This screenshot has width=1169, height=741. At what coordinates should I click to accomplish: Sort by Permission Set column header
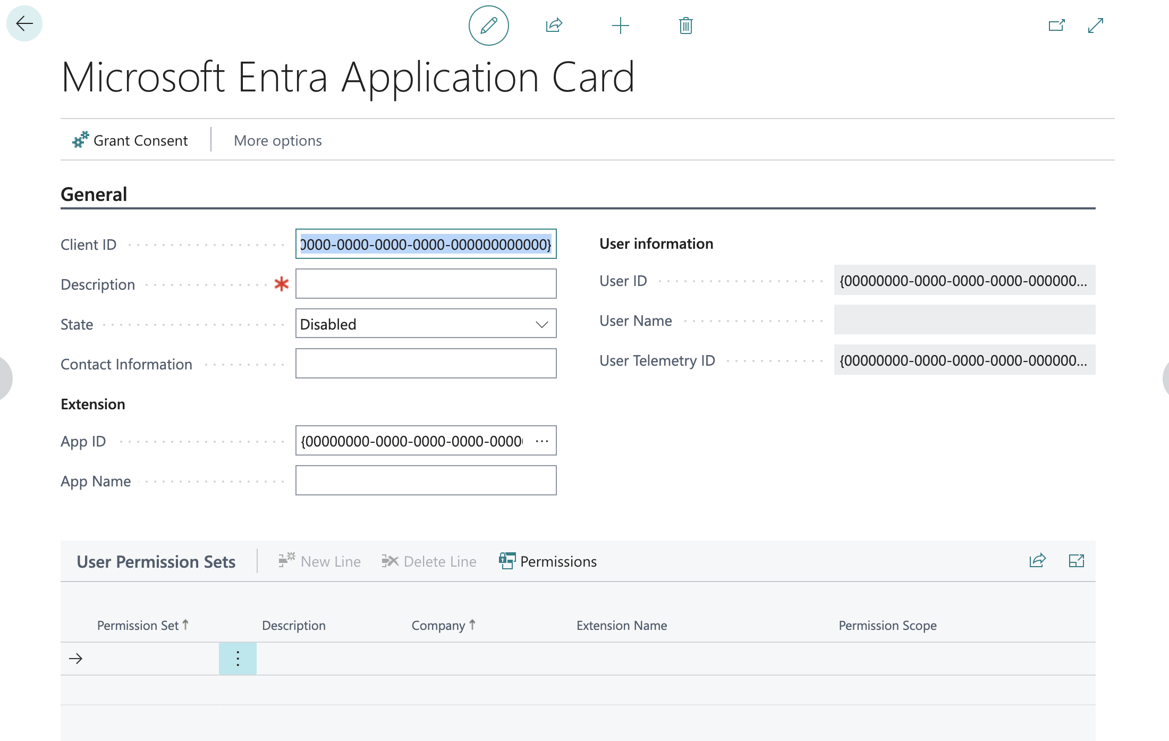click(143, 625)
